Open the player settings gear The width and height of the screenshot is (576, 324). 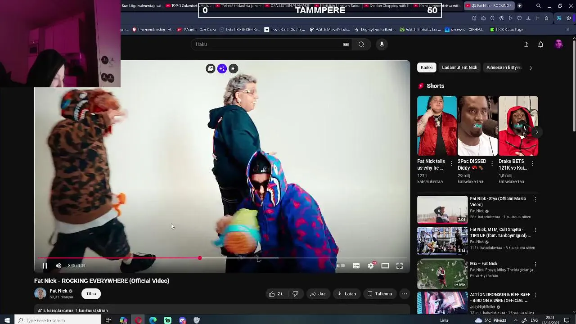pos(371,265)
